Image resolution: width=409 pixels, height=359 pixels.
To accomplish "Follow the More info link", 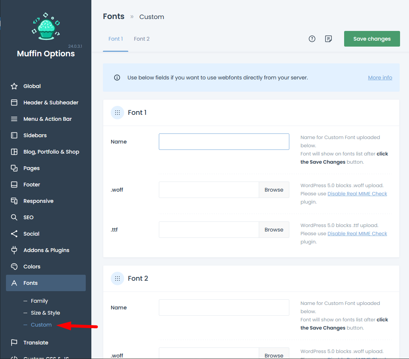I will pos(380,78).
